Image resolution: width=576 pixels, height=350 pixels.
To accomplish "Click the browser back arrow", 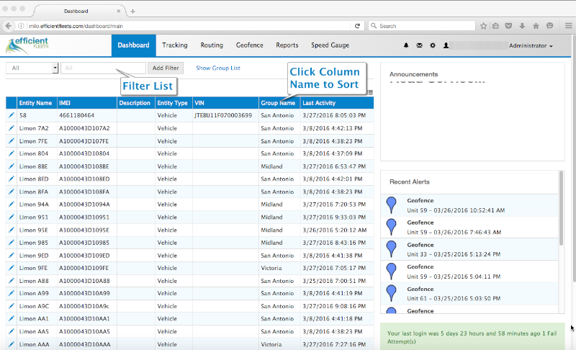I will click(x=8, y=26).
